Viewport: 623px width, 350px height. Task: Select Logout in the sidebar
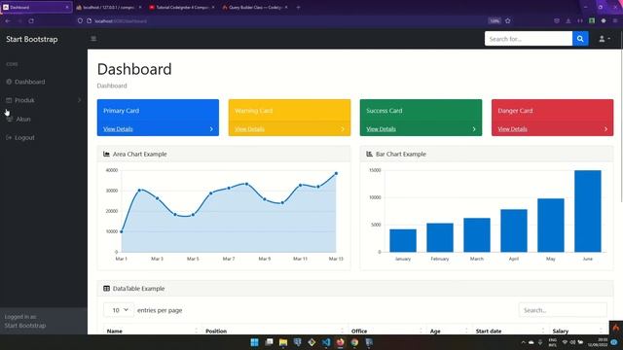24,138
